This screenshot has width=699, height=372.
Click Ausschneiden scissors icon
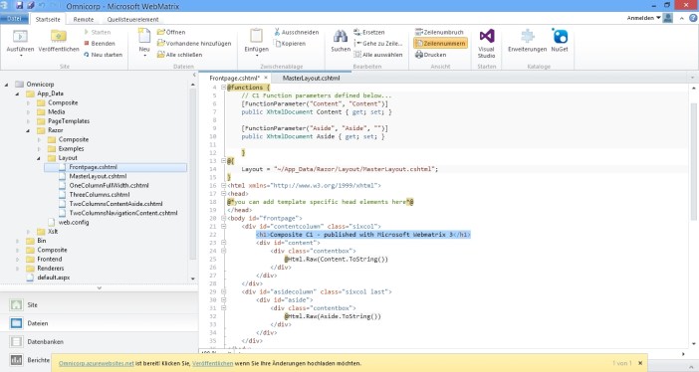click(277, 32)
